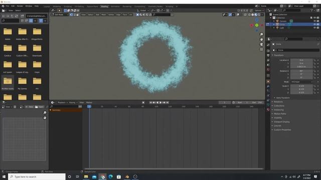Click pan hand icon in image editor
Image resolution: width=321 pixels, height=180 pixels.
(45, 118)
